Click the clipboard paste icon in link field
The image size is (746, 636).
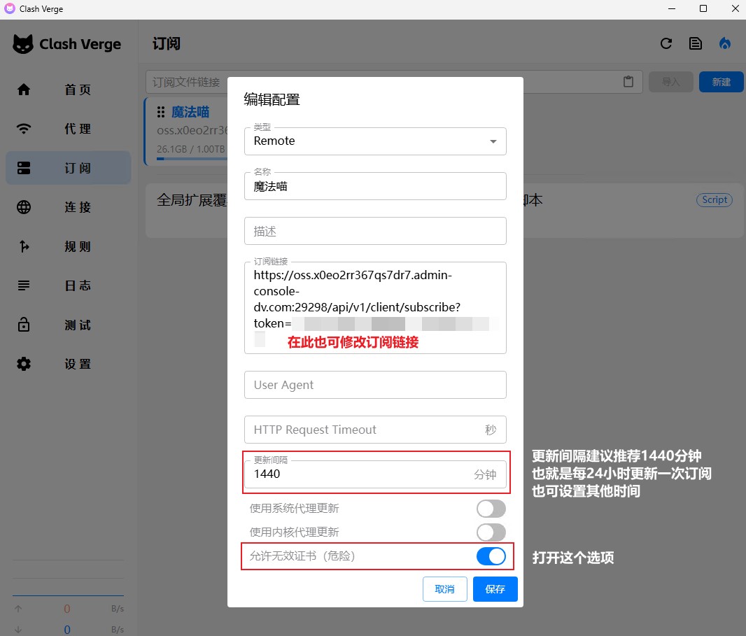coord(628,82)
